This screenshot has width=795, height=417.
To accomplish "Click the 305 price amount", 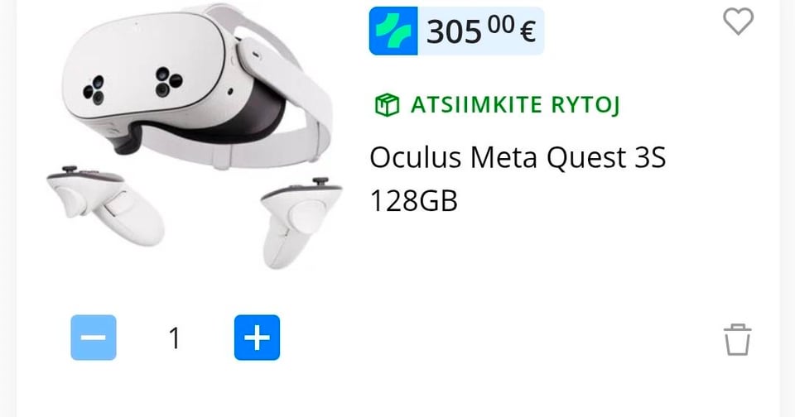I will tap(454, 32).
